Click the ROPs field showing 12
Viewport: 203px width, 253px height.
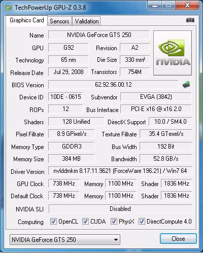point(65,109)
